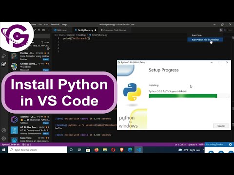Click Spaces: 4 in status bar
Screen dimensions: 234x175
(x=193, y=144)
